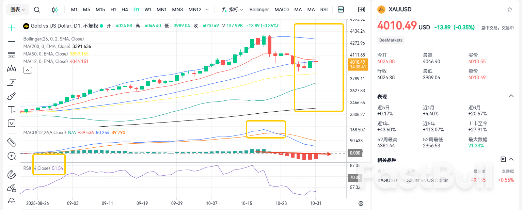Select the horizontal line drawing tool

click(12, 42)
